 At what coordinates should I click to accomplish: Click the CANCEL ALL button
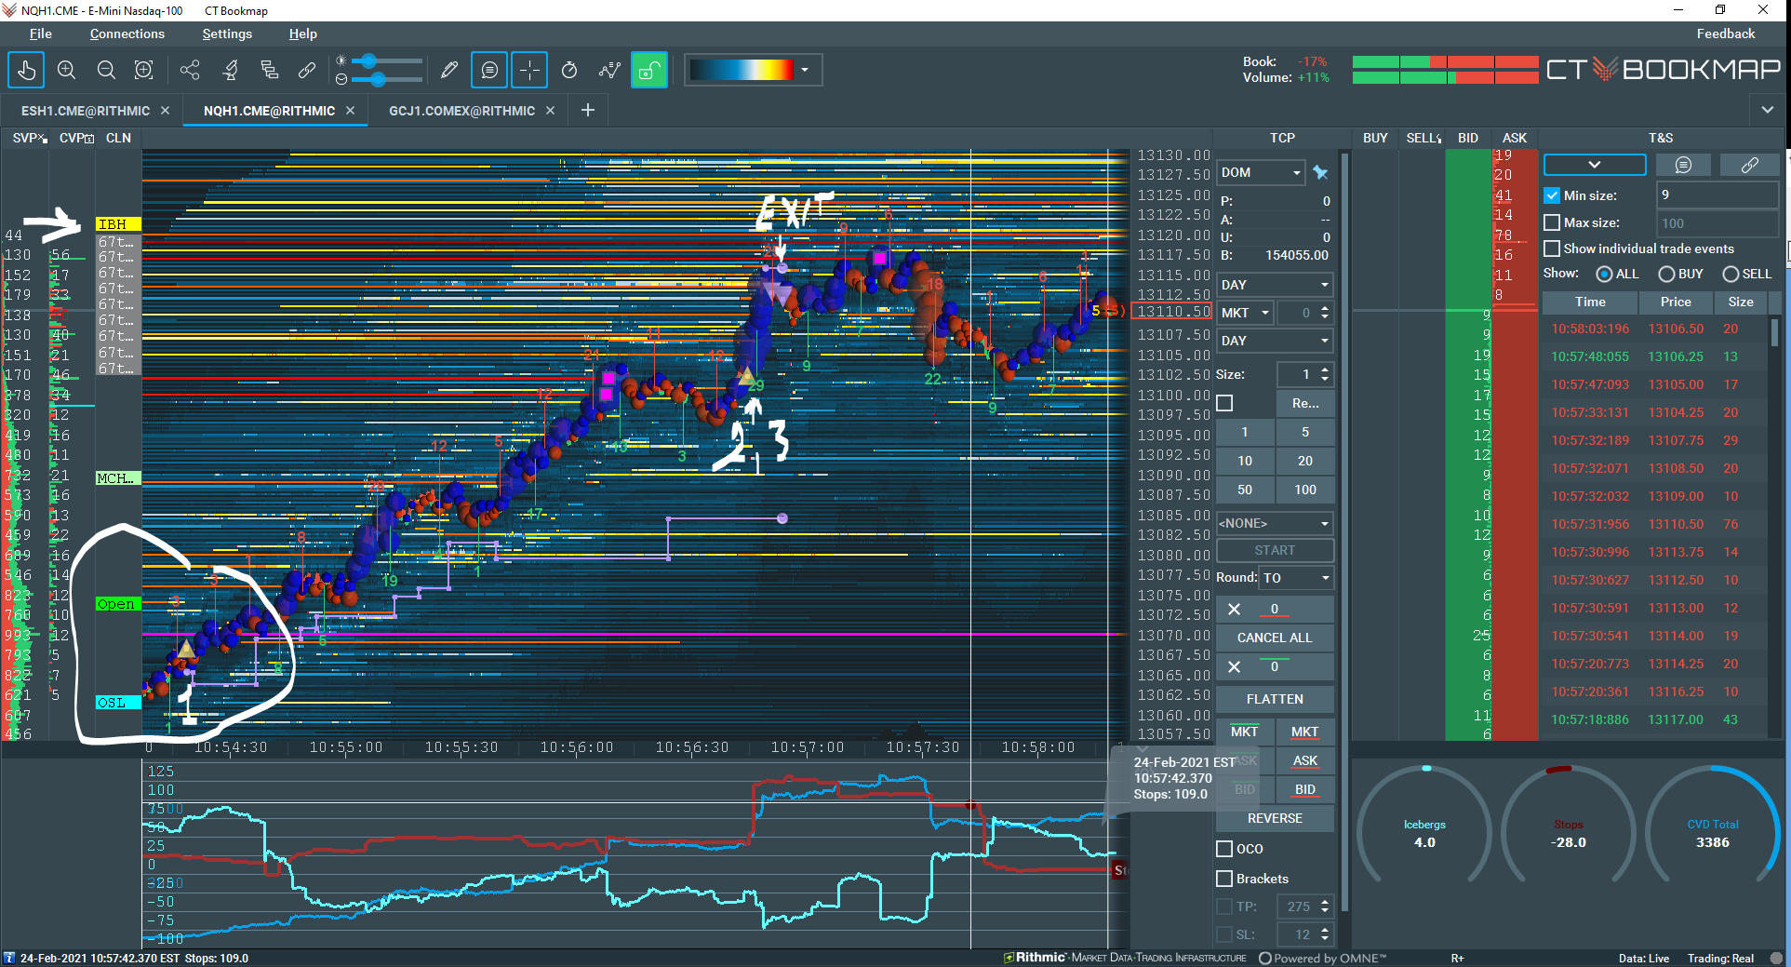1275,638
